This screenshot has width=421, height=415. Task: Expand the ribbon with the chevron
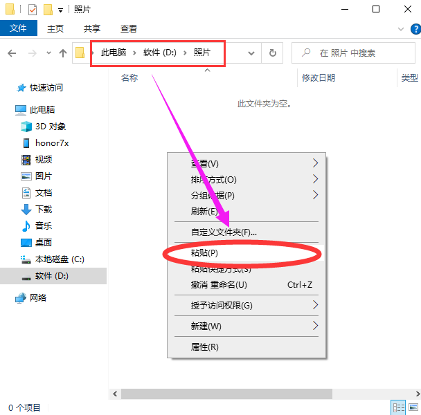(x=401, y=29)
